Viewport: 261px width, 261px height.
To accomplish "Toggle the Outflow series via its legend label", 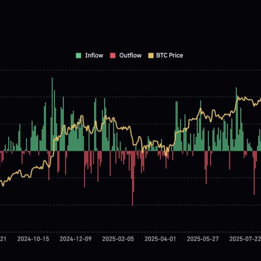I will coord(130,56).
